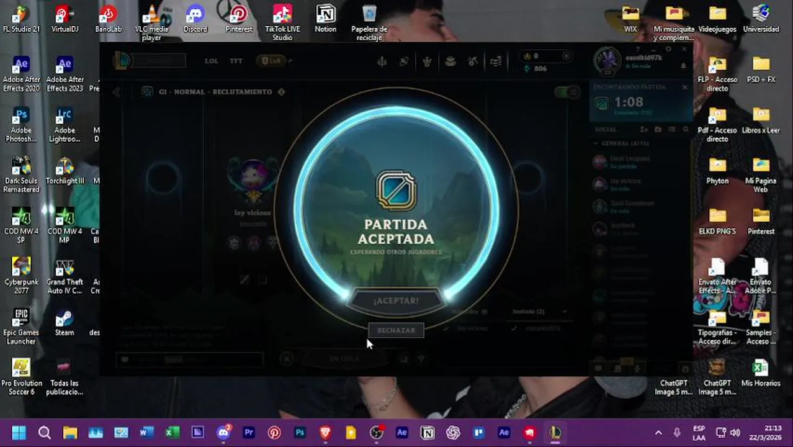Launch Adobe Photoshop desktop shortcut
The image size is (793, 447).
coord(21,125)
